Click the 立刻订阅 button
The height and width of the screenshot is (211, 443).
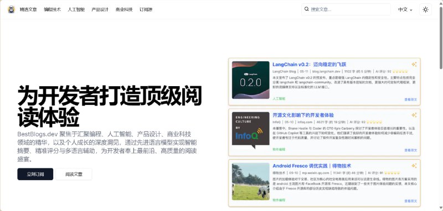pos(35,174)
